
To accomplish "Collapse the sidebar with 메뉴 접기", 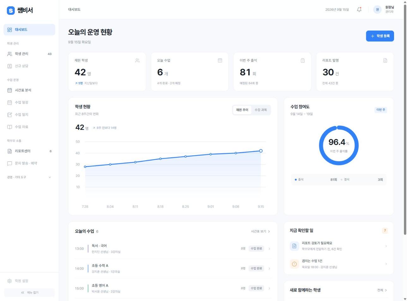I will click(x=29, y=292).
